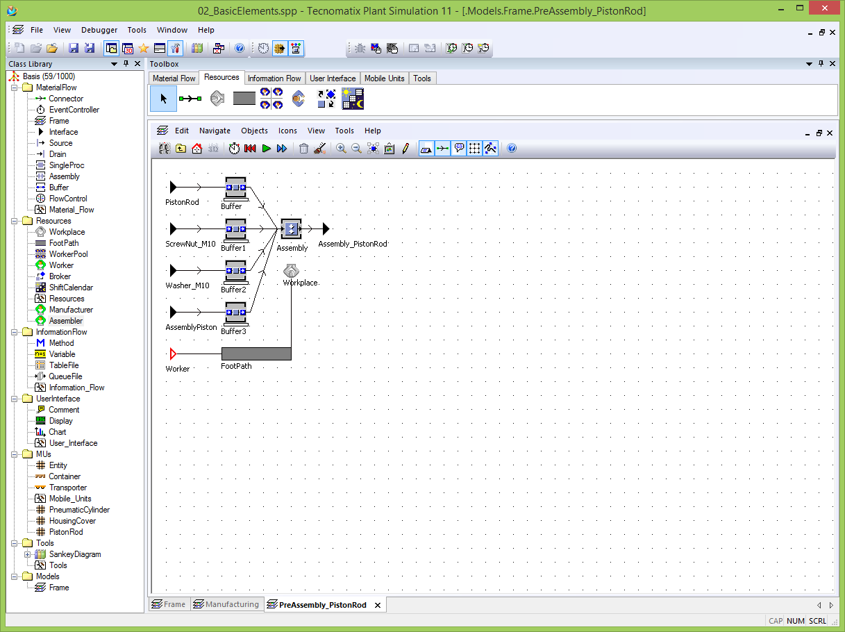Click the clock icon in main toolbar
Viewport: 845px width, 632px height.
(x=263, y=48)
